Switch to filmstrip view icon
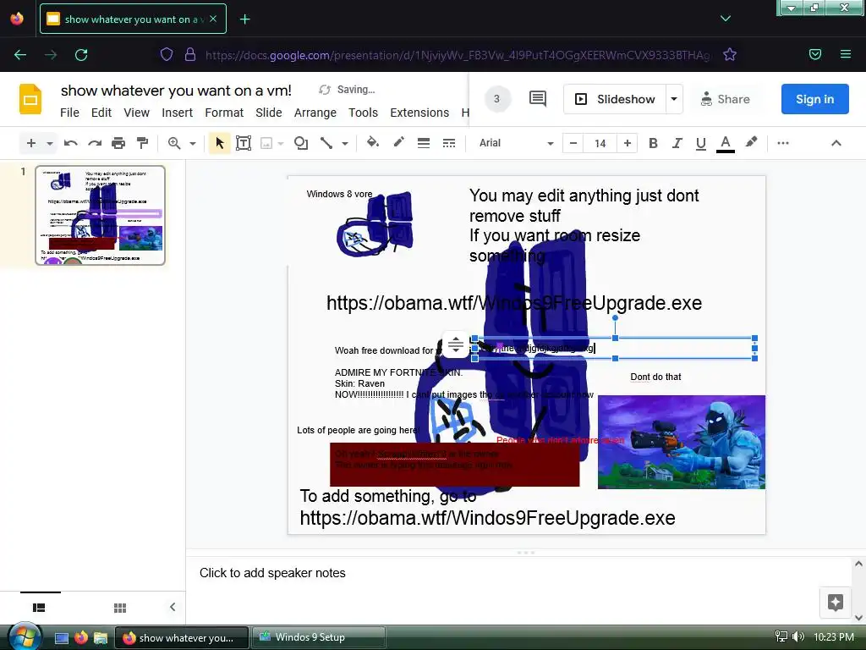 coord(39,608)
